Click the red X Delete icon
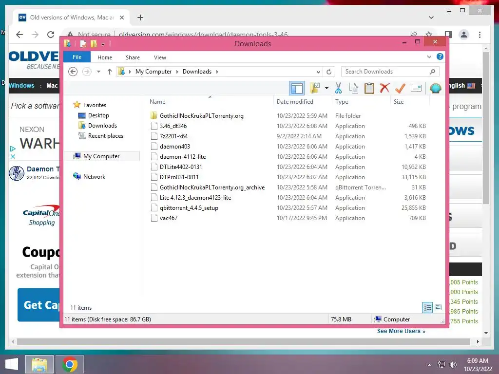The height and width of the screenshot is (374, 499). (x=384, y=88)
